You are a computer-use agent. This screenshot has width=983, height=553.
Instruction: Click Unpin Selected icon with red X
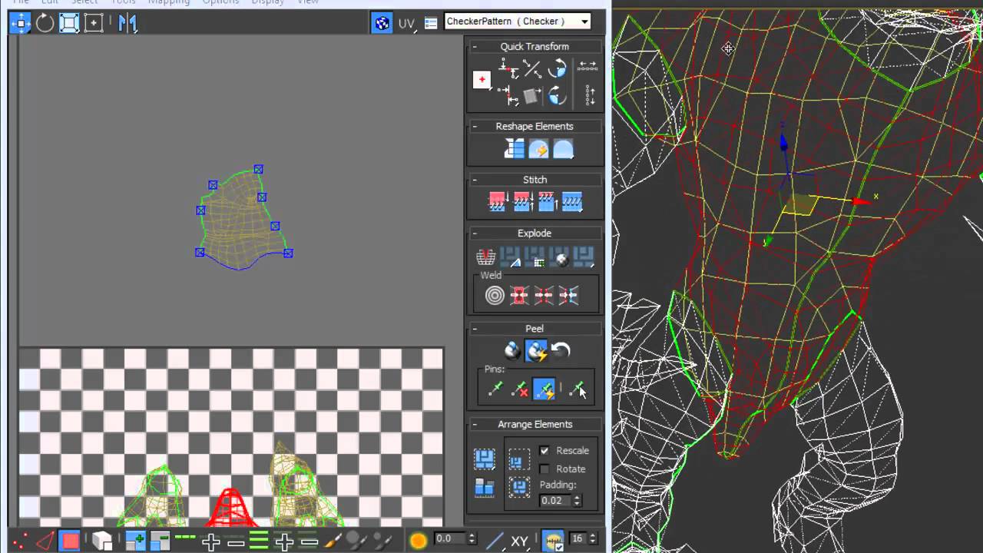pos(520,389)
